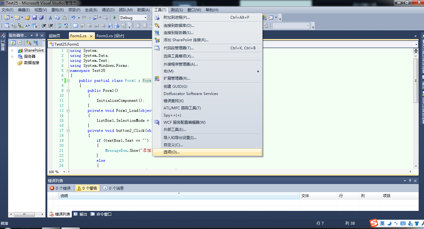The width and height of the screenshot is (424, 229).
Task: Click the Display Object Member List icon
Action: click(x=7, y=26)
